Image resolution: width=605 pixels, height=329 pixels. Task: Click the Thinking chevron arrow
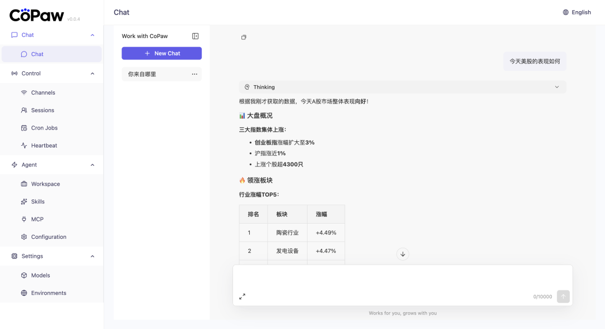pos(557,87)
